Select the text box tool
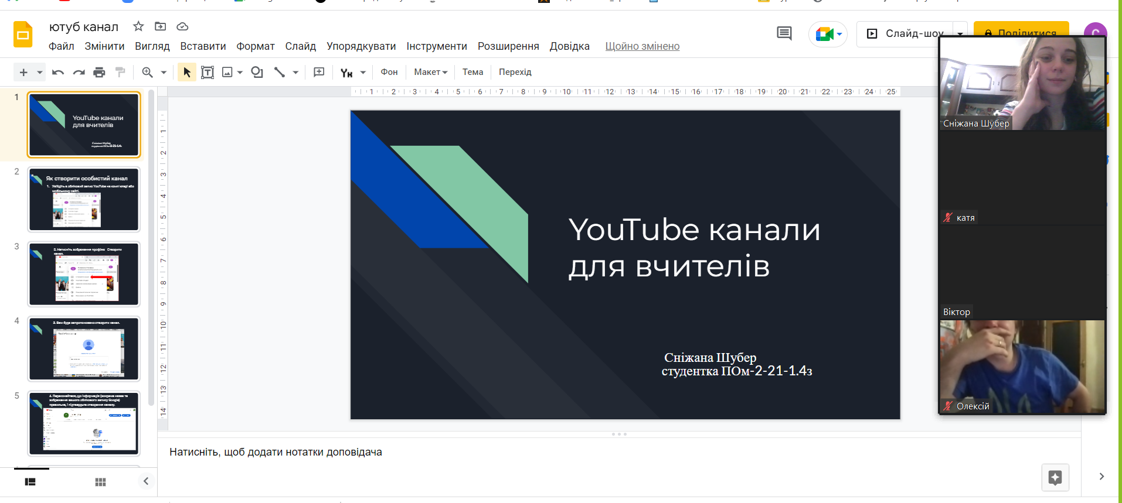 [207, 72]
